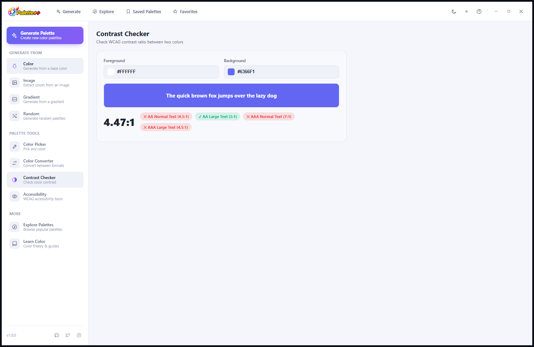This screenshot has width=534, height=347.
Task: Open the Image extraction tool icon
Action: pyautogui.click(x=15, y=83)
